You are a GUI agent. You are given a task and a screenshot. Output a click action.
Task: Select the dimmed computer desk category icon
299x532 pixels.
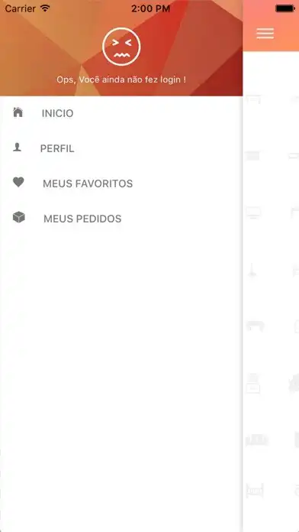click(253, 384)
